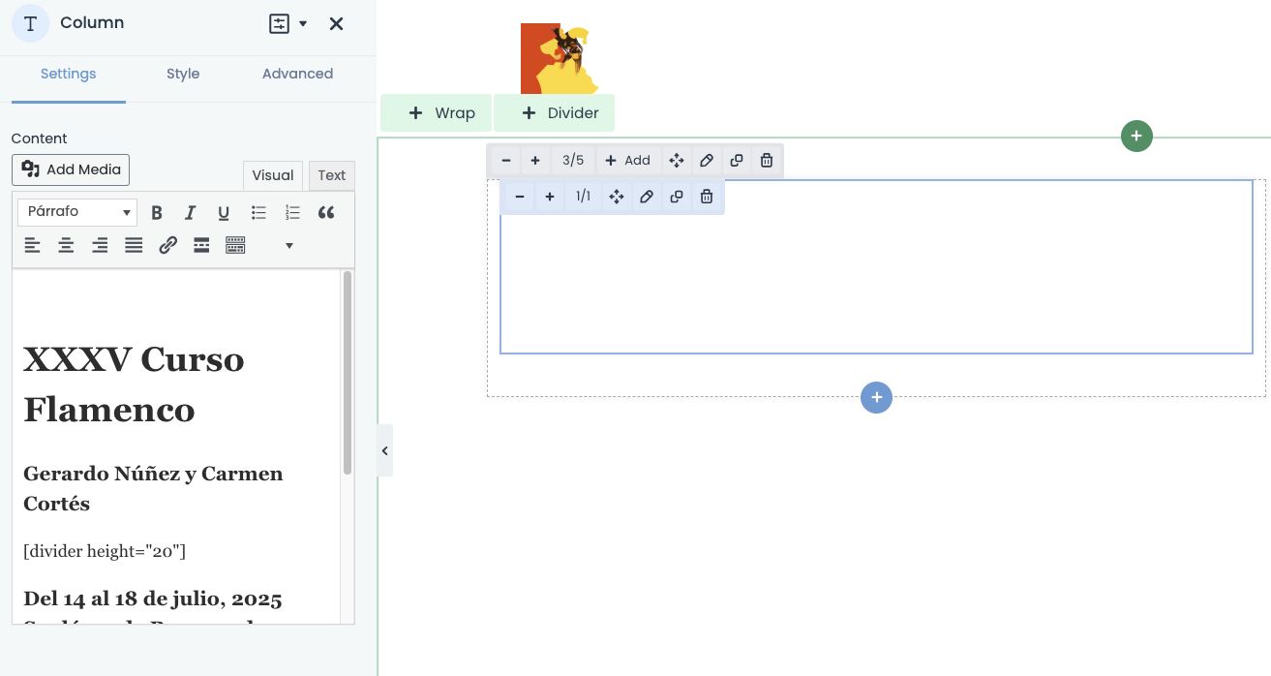This screenshot has width=1271, height=676.
Task: Delete the 3/5 column with trash icon
Action: tap(767, 161)
